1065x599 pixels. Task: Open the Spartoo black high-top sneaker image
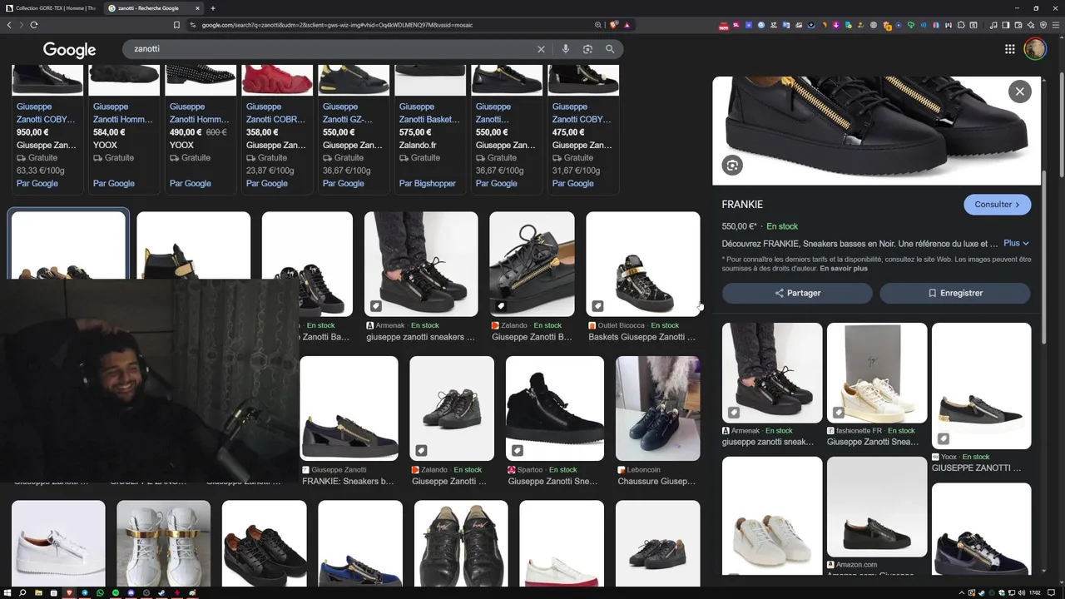pyautogui.click(x=555, y=408)
